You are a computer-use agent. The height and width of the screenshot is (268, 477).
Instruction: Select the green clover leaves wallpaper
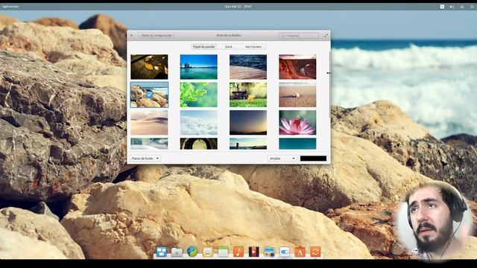(x=199, y=95)
